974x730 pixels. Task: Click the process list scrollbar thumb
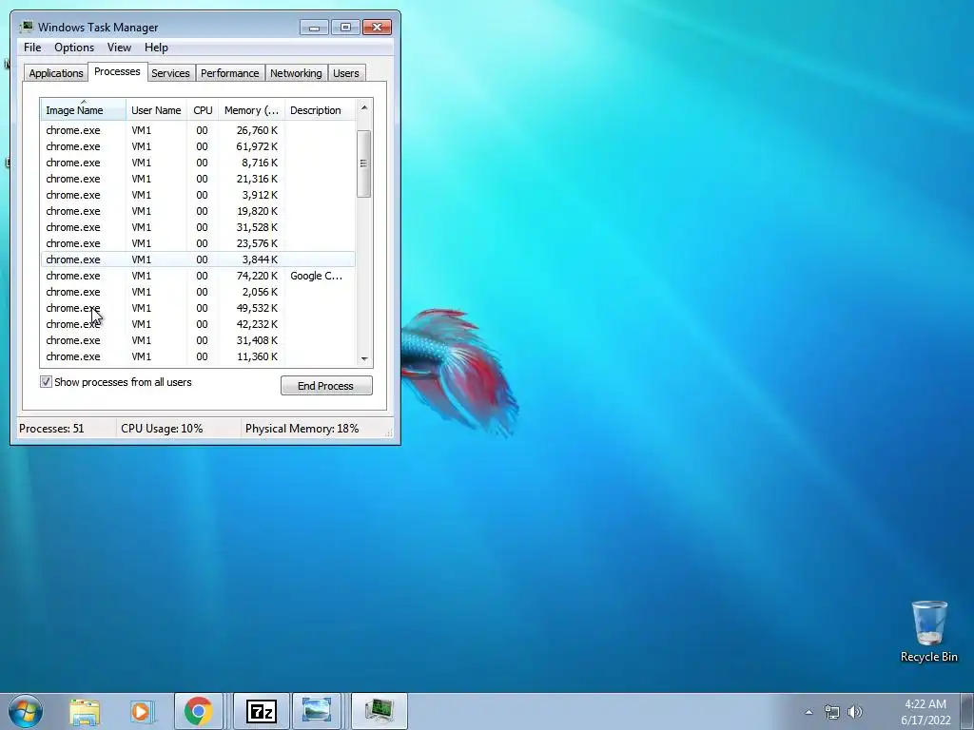point(364,163)
